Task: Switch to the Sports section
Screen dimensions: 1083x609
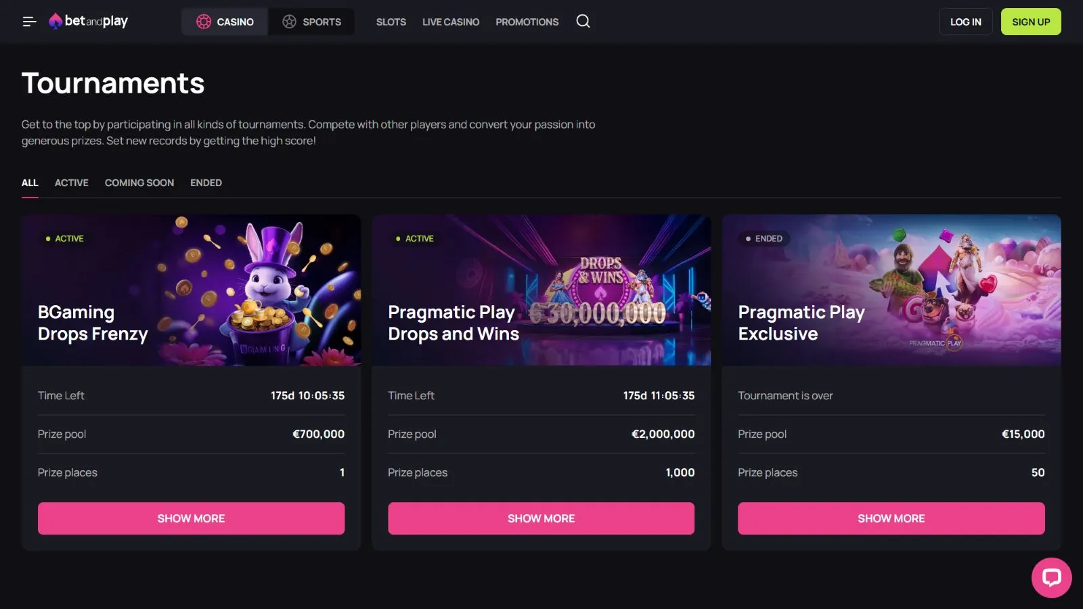Action: coord(312,22)
